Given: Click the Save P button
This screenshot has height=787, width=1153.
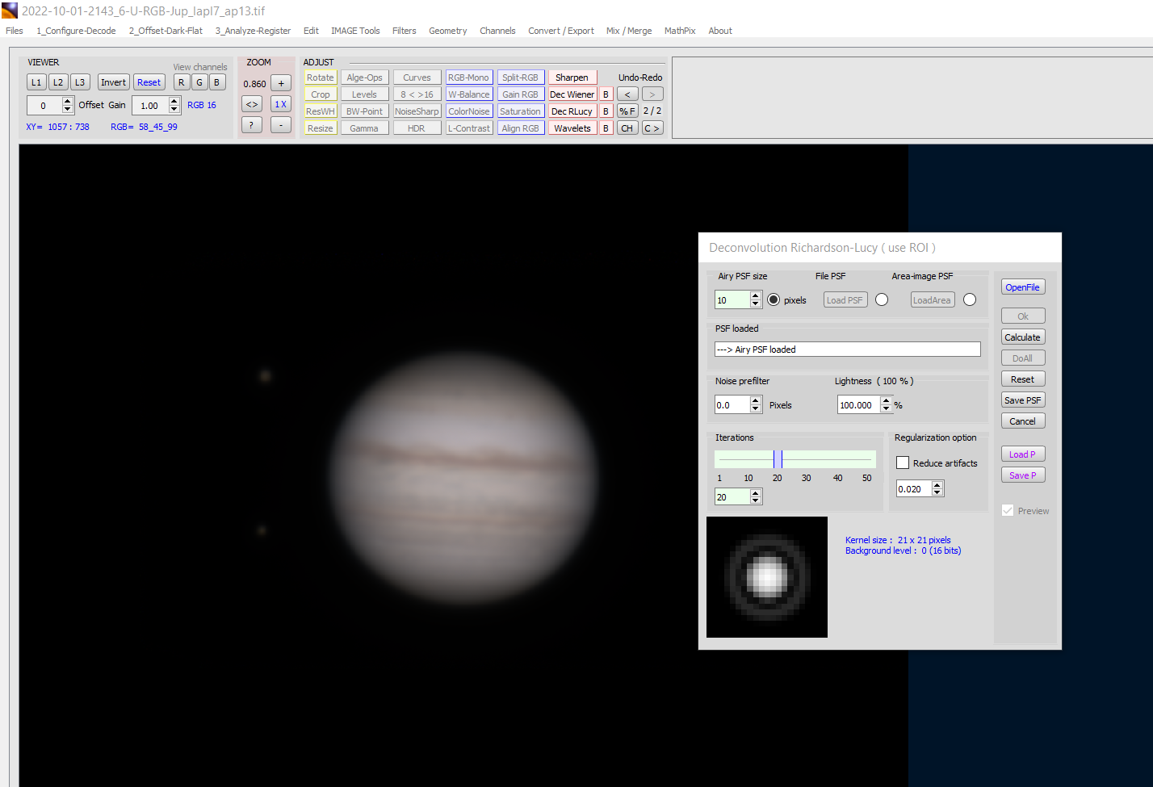Looking at the screenshot, I should click(x=1023, y=475).
